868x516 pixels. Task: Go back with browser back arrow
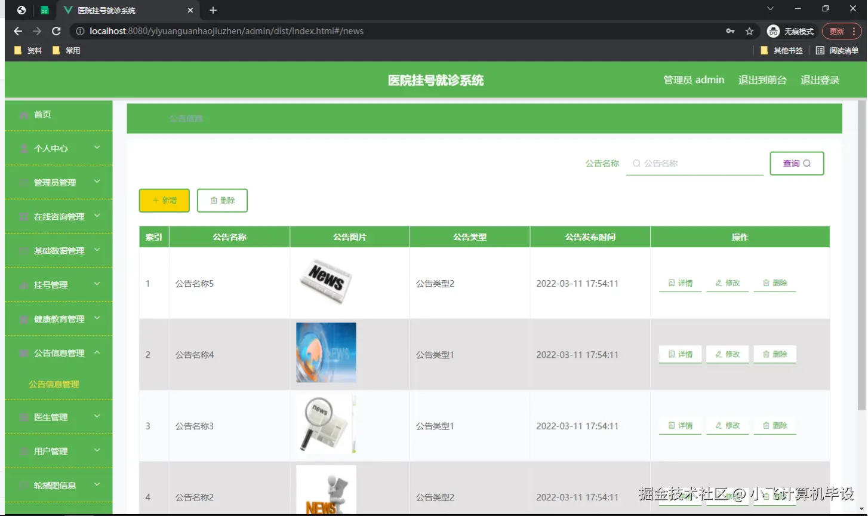(18, 31)
